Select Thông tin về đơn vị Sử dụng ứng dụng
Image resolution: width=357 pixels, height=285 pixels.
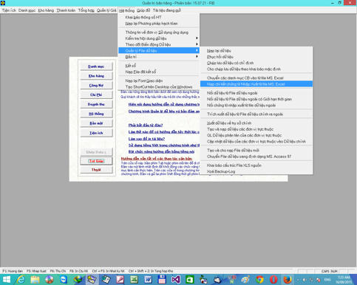(159, 32)
